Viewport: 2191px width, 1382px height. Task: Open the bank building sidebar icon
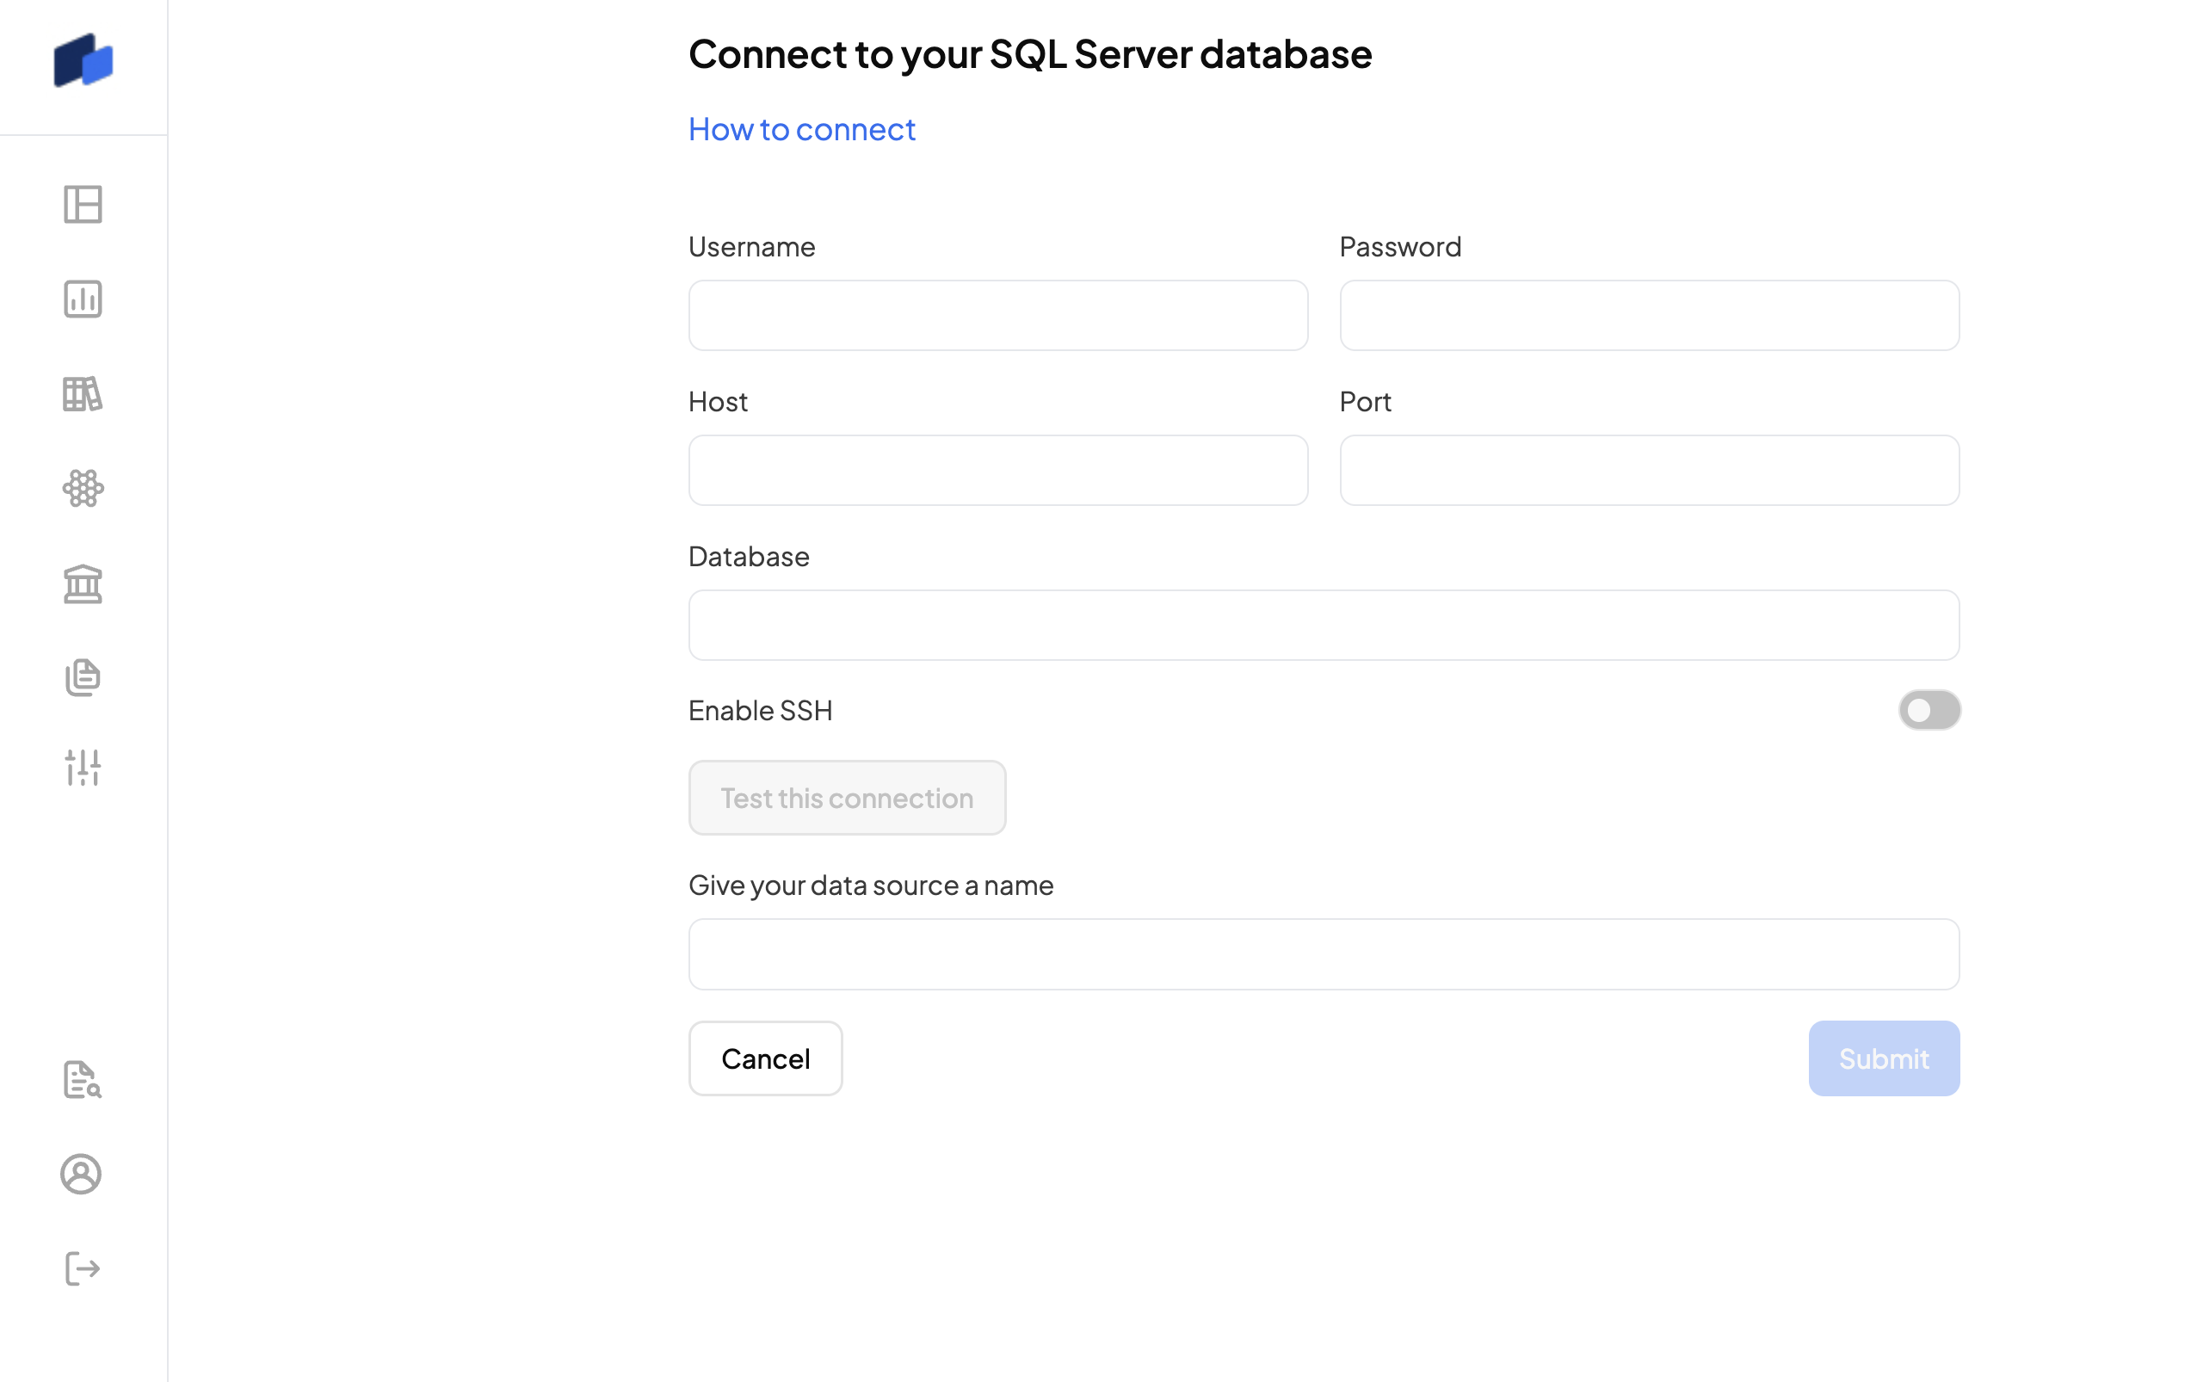pos(83,583)
